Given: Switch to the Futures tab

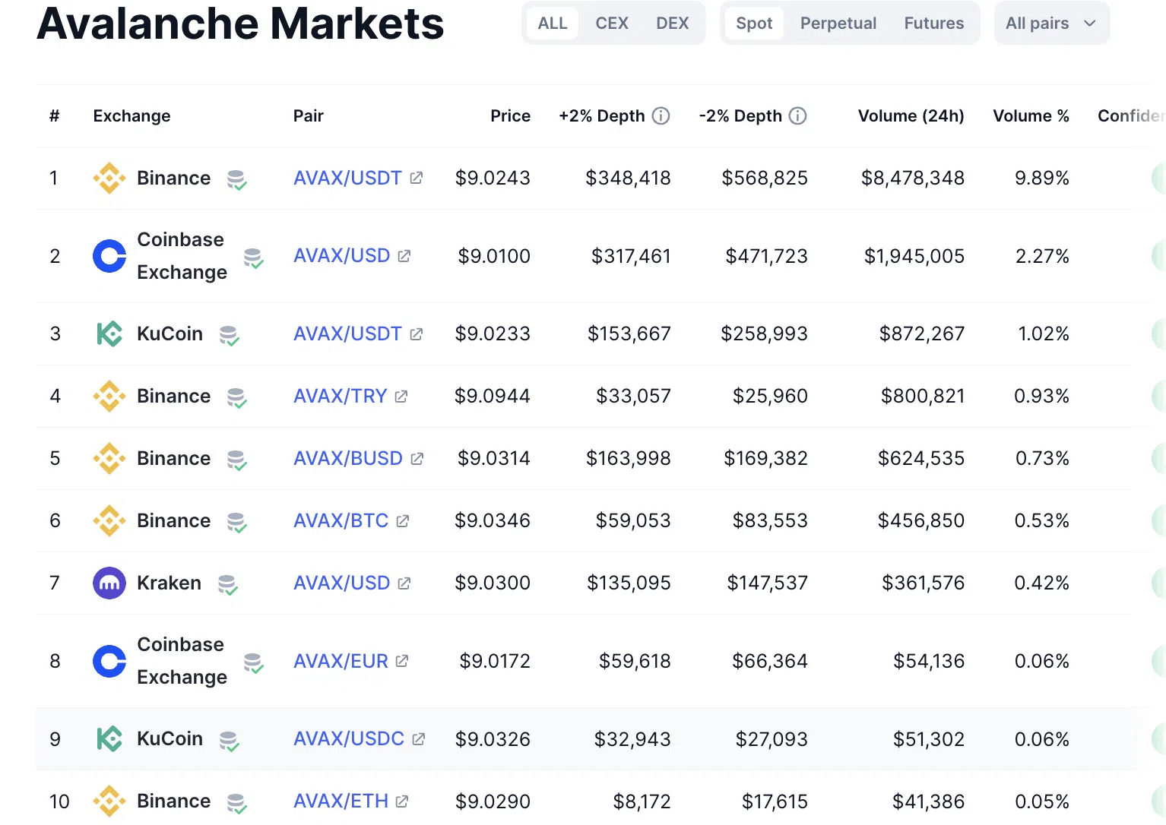Looking at the screenshot, I should tap(934, 24).
